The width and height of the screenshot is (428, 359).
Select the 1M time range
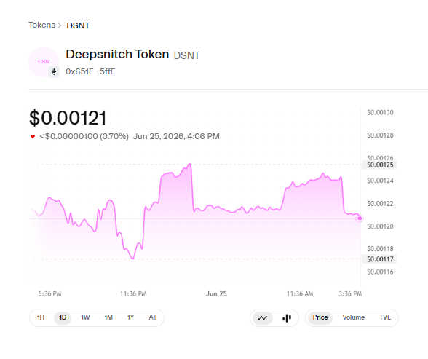point(108,317)
